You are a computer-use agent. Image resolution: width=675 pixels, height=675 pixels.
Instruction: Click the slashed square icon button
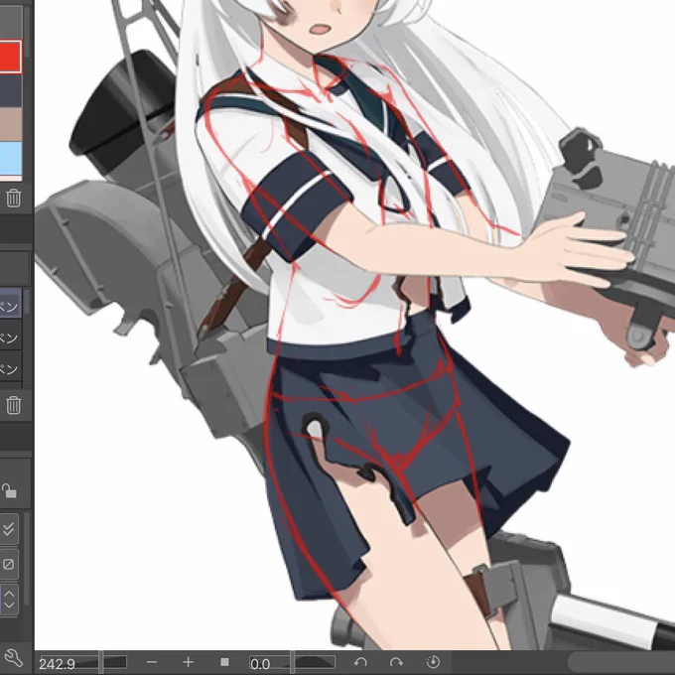[9, 564]
